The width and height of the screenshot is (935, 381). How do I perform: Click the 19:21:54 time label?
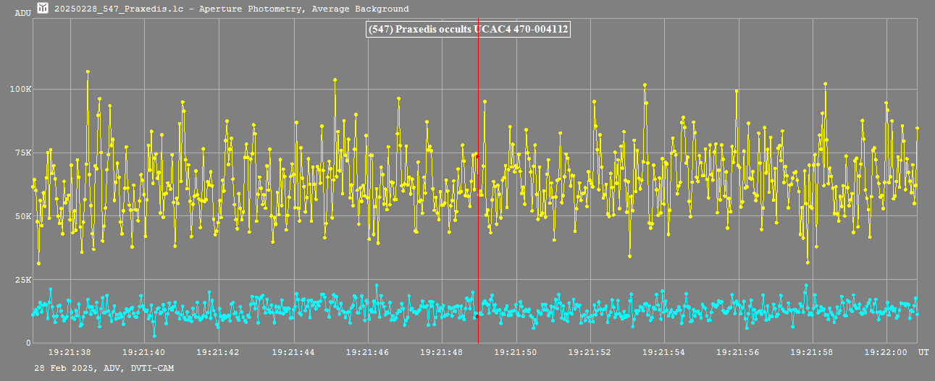tap(665, 353)
